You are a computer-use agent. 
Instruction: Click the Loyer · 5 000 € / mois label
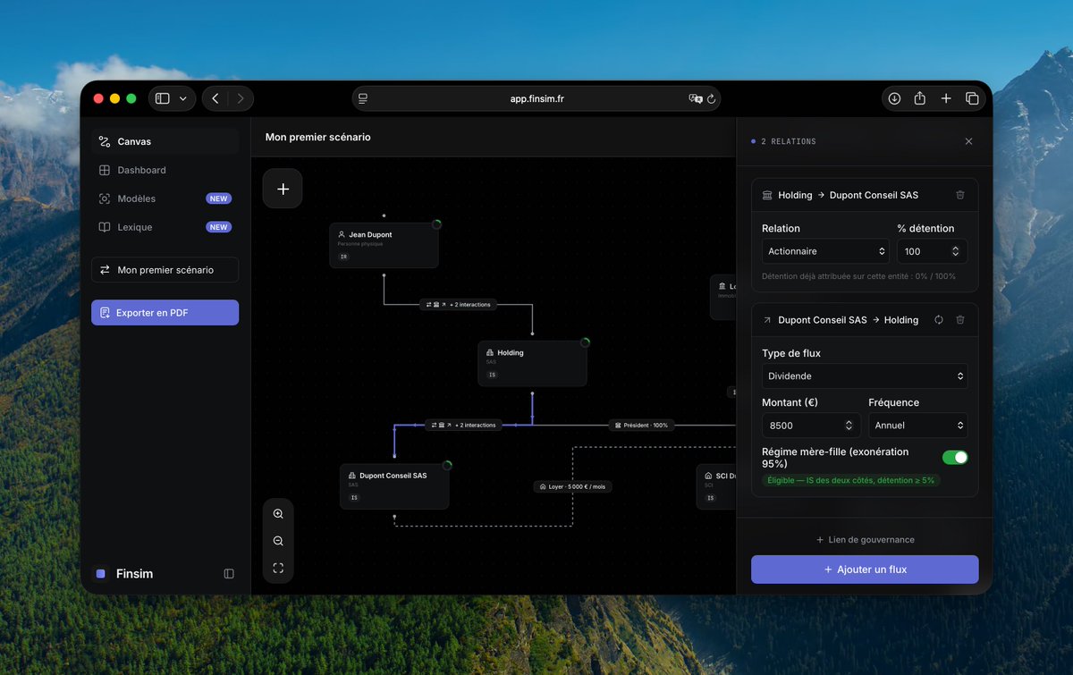point(572,486)
